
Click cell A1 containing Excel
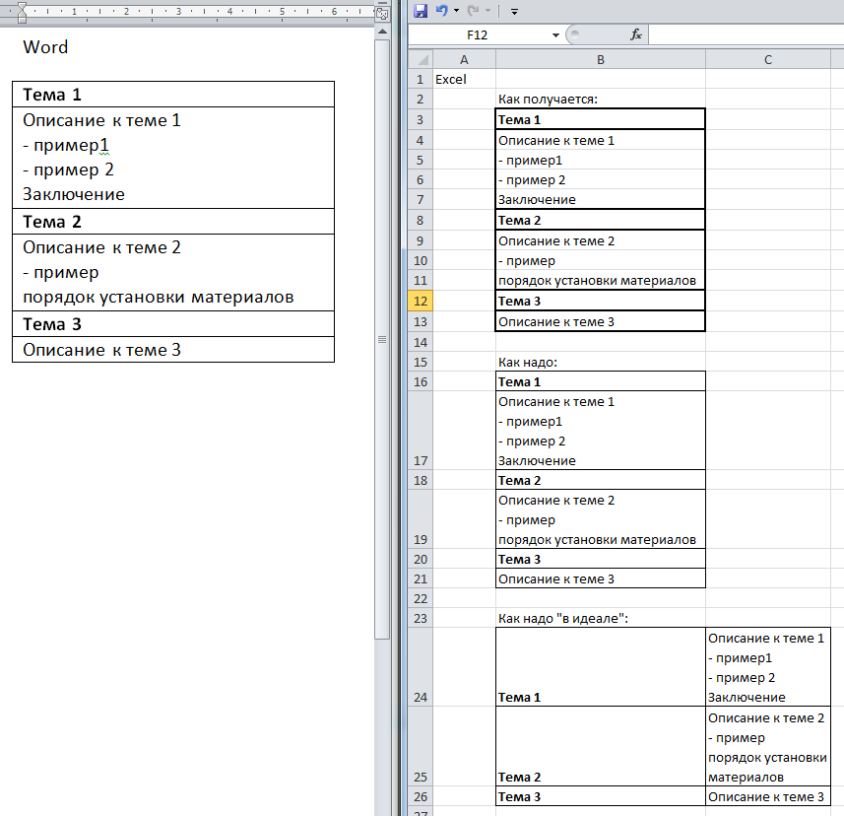pos(463,79)
